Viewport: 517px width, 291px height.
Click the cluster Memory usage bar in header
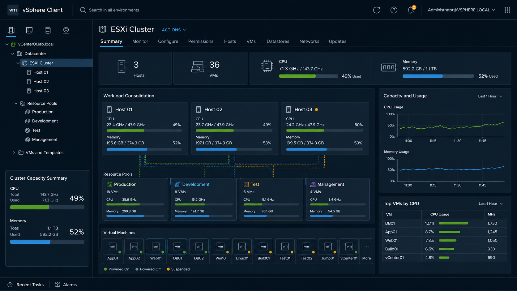(438, 76)
